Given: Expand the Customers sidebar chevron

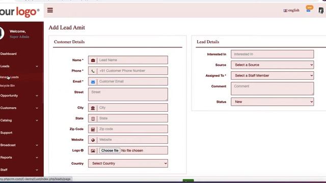Looking at the screenshot, I should pos(37,108).
